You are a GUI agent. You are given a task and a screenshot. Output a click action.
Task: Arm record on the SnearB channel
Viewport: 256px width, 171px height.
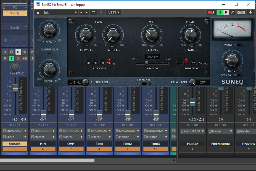coord(18,58)
